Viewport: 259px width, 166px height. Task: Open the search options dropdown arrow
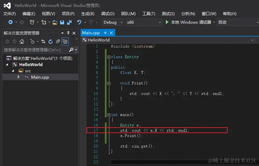tap(76, 50)
